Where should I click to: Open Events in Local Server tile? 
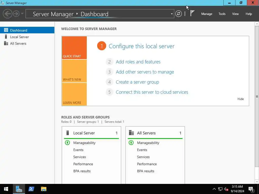pos(78,150)
